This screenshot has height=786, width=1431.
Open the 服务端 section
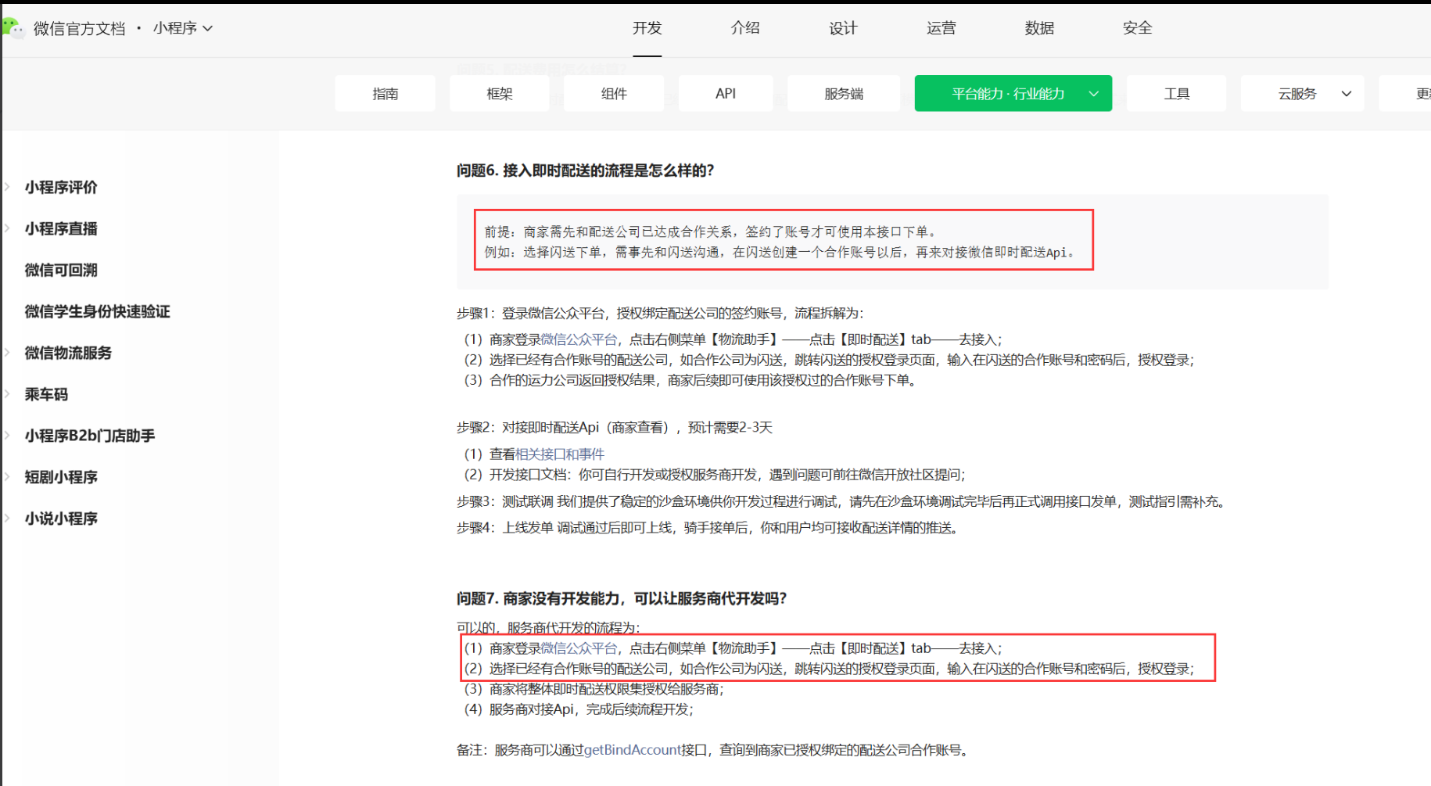[x=844, y=94]
